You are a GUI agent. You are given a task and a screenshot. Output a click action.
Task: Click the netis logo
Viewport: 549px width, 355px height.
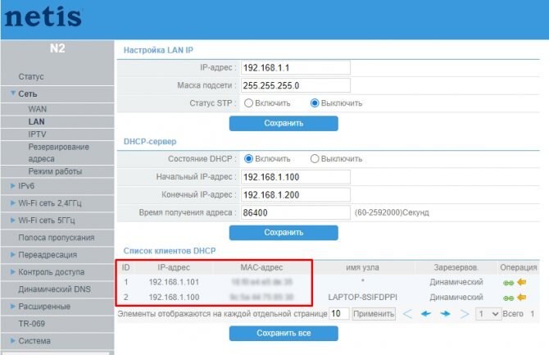[x=43, y=17]
